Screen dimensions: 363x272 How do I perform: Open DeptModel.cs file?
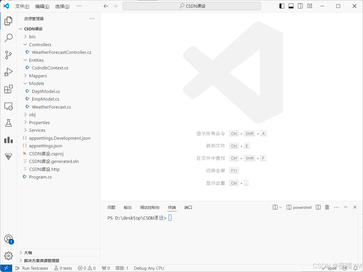tap(46, 91)
